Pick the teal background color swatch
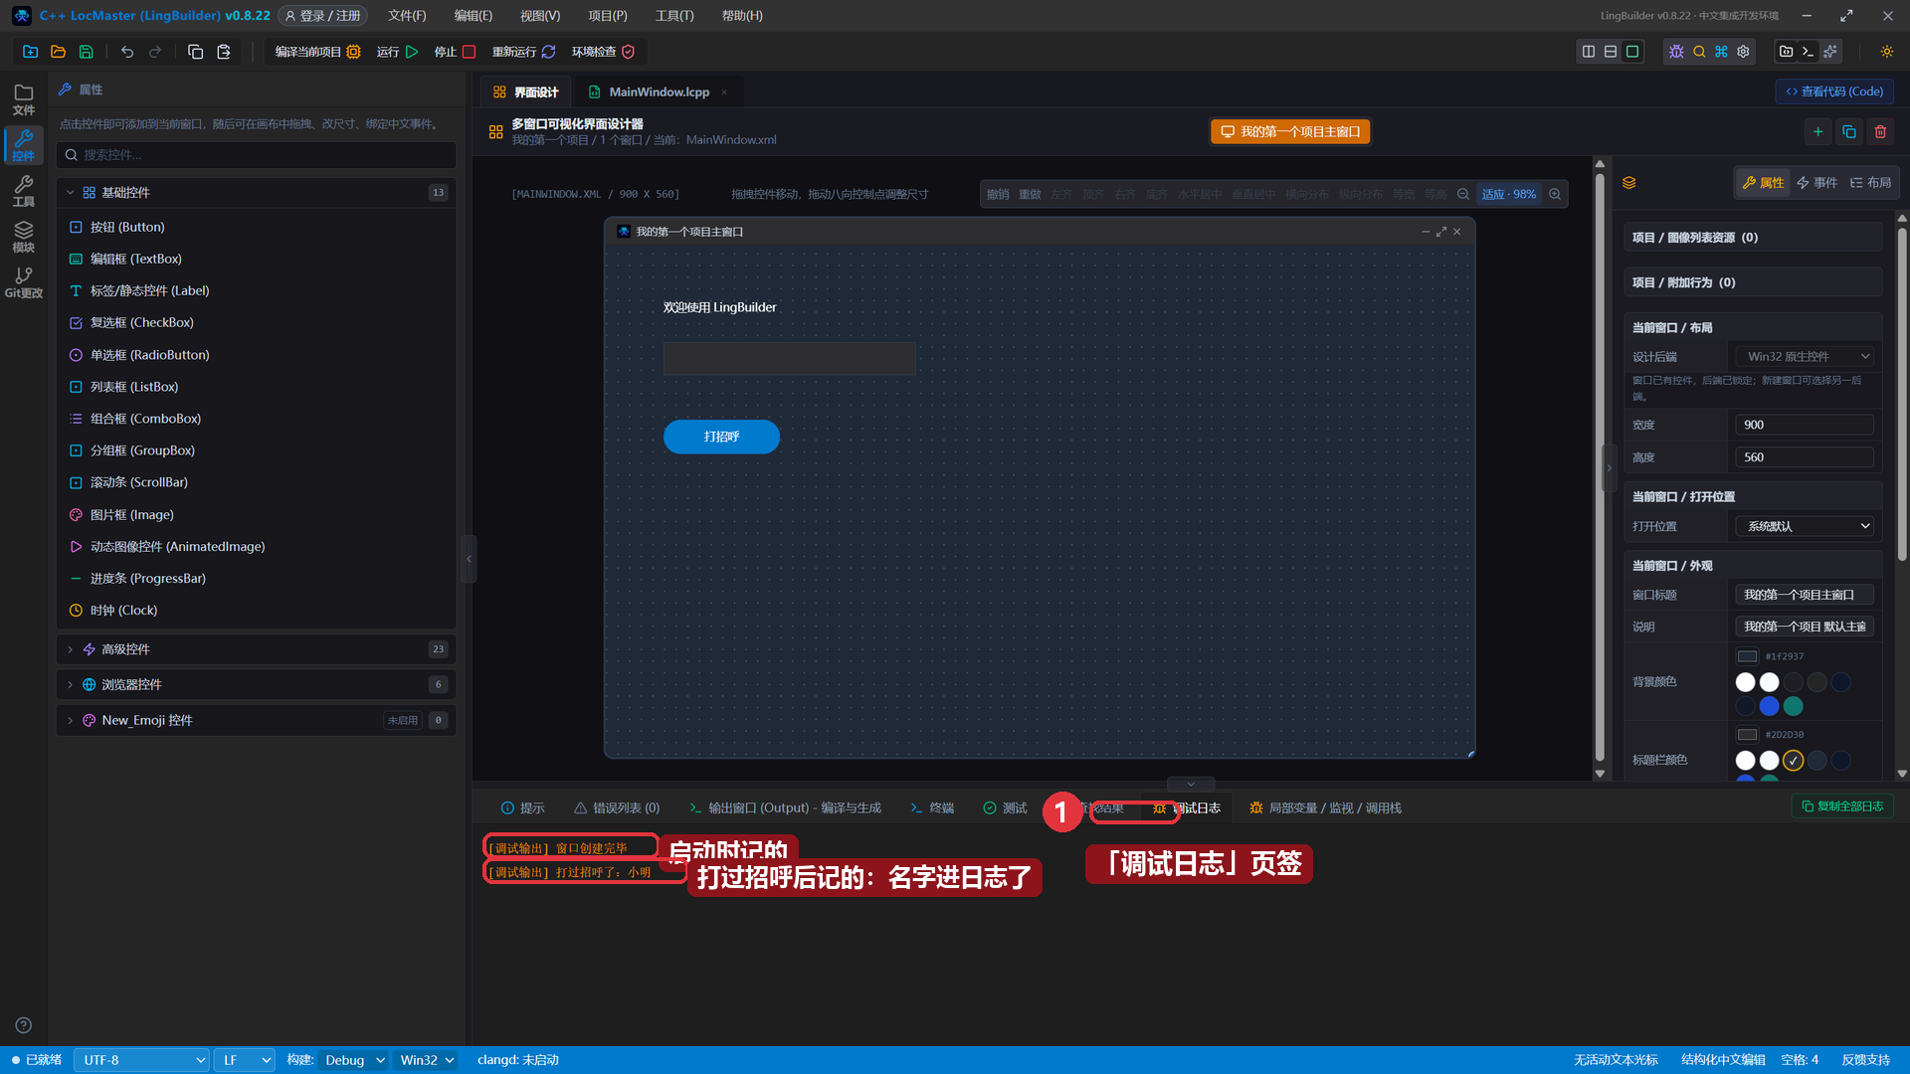This screenshot has height=1074, width=1910. [1794, 706]
